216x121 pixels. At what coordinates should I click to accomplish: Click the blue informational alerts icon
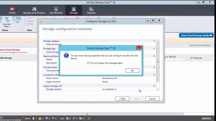point(53,118)
